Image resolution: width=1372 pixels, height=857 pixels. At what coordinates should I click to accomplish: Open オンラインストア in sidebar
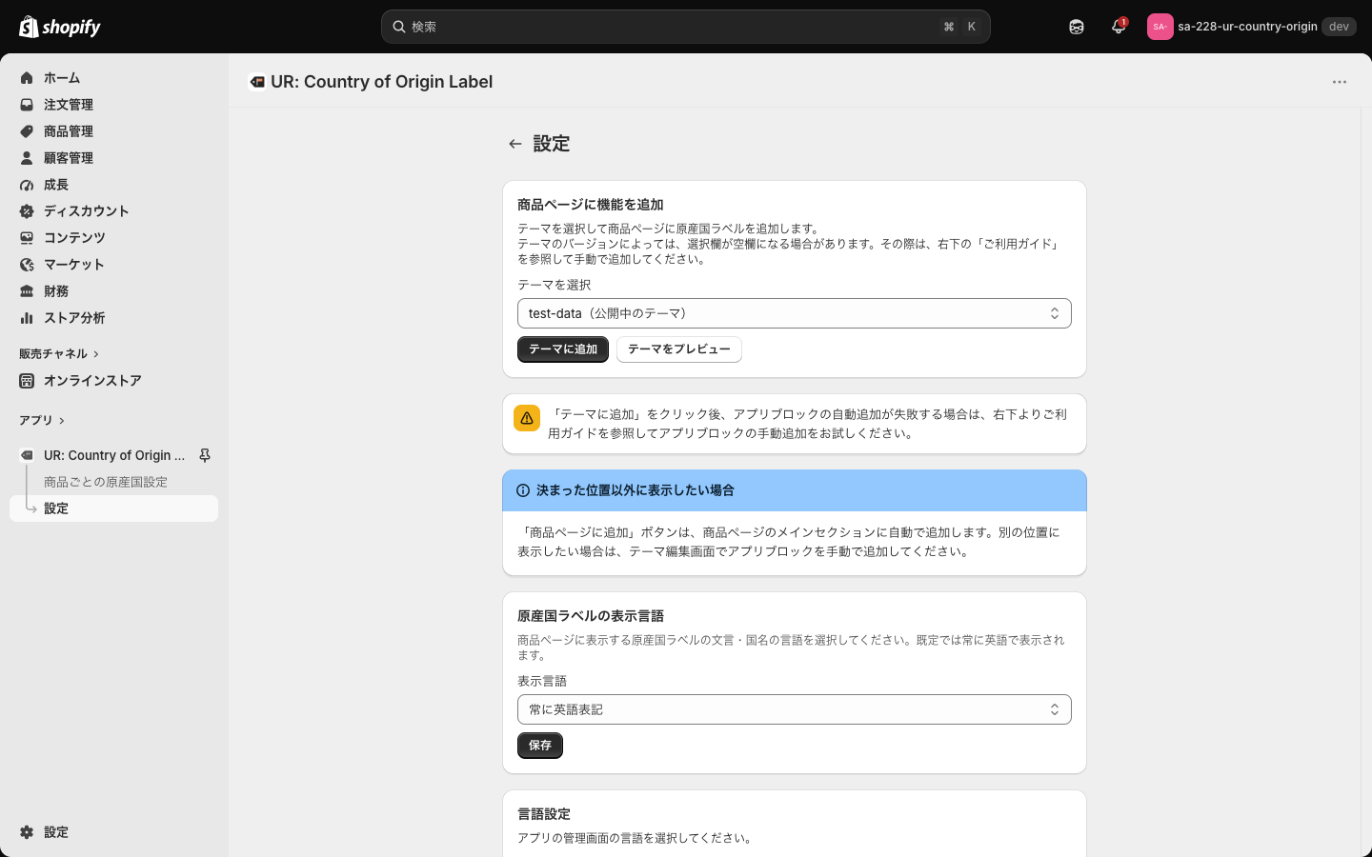[113, 381]
